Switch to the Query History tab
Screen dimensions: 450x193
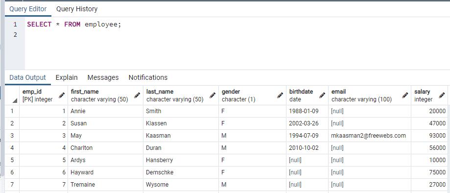click(x=76, y=9)
